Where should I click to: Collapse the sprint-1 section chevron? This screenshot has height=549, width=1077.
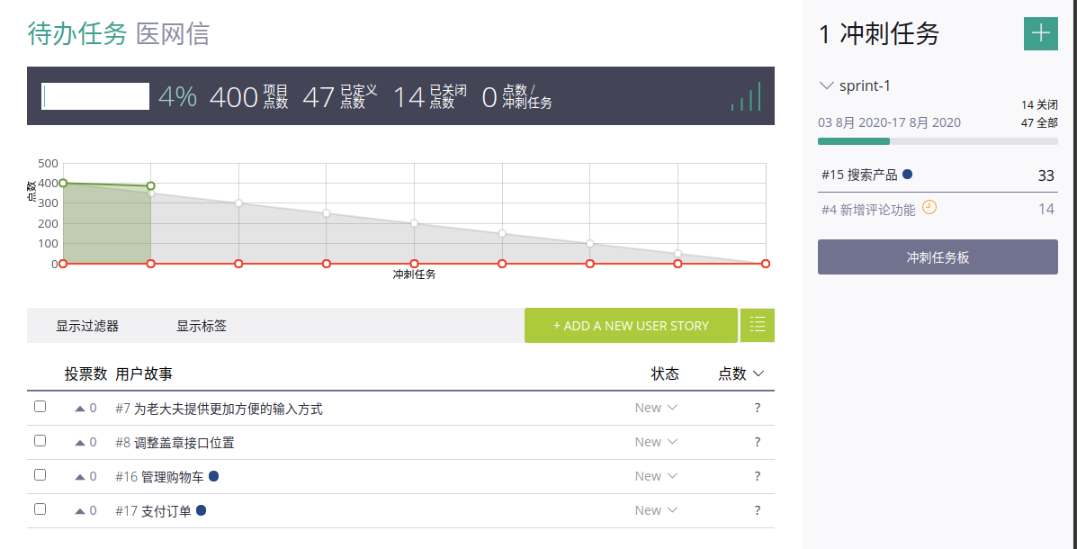827,86
